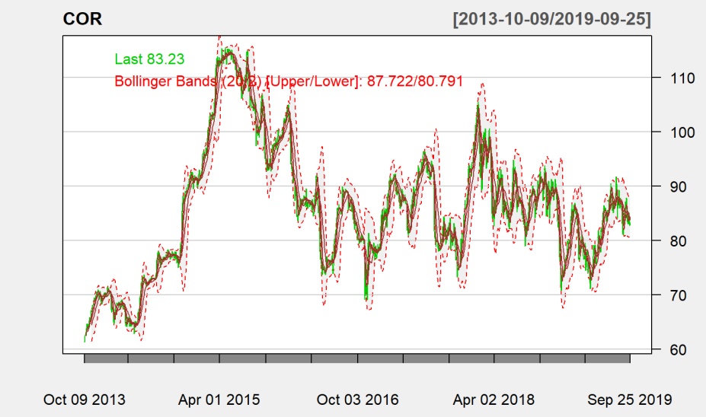
Task: Click the date range label 2013-10-09/2019-09-25
Action: [x=551, y=20]
